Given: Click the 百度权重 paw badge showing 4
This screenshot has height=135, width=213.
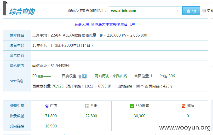Looking at the screenshot, I should pyautogui.click(x=82, y=76).
